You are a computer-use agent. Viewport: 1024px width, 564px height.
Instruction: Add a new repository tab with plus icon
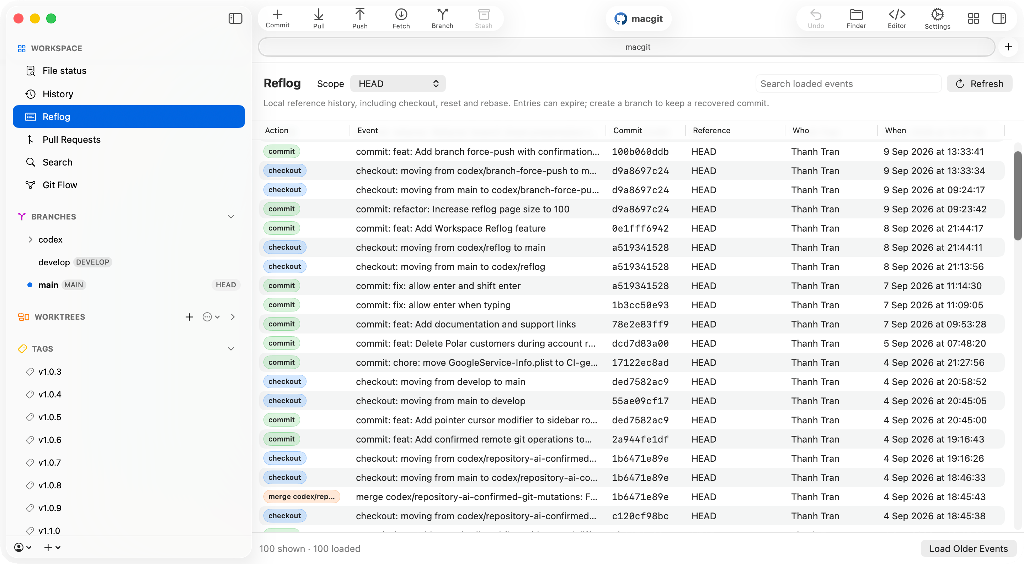pyautogui.click(x=1008, y=47)
